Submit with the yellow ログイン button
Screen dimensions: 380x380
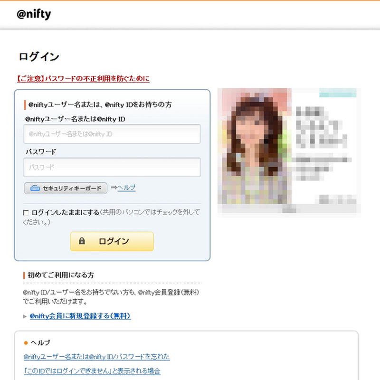(x=112, y=241)
